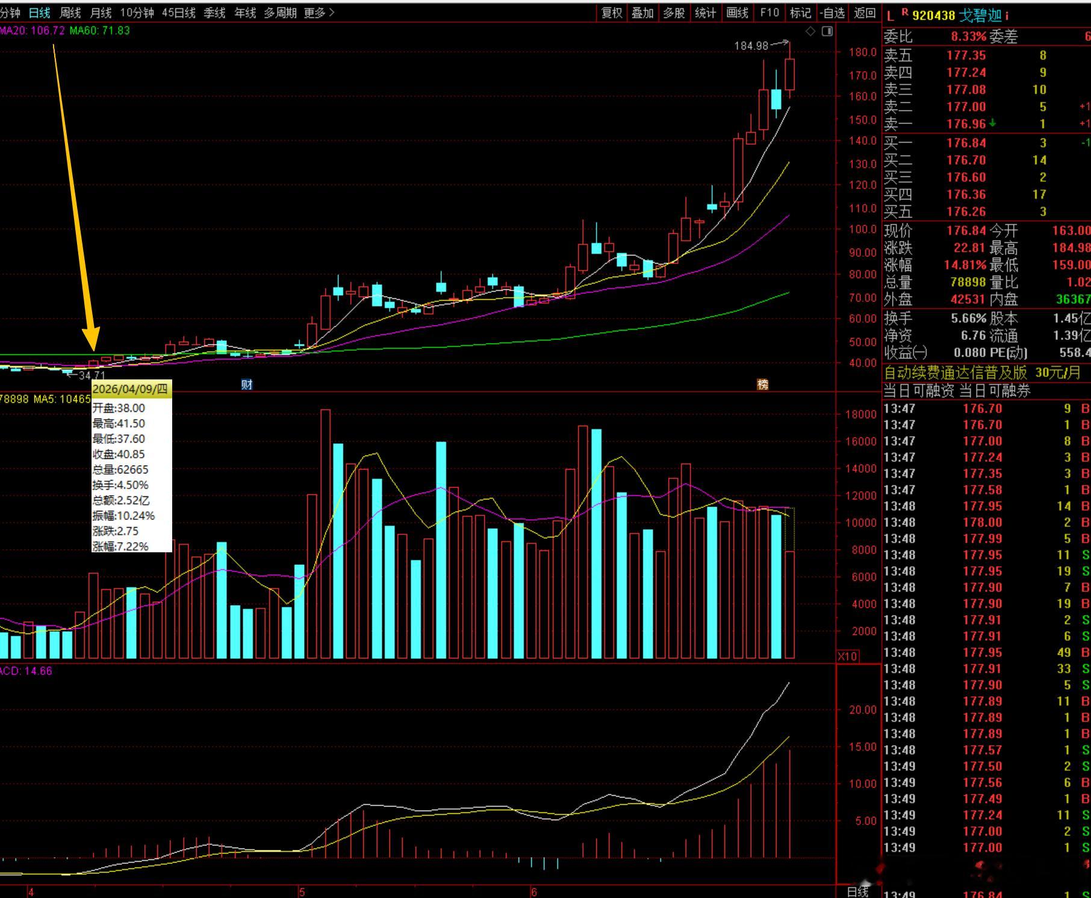Open the 季线 quarterly chart tab
Image resolution: width=1091 pixels, height=898 pixels.
pyautogui.click(x=214, y=13)
